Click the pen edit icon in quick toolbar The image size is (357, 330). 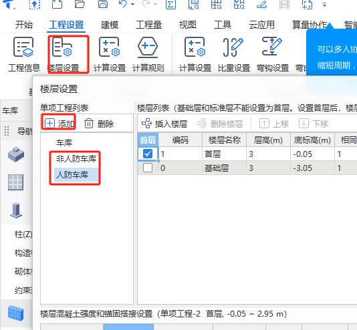[262, 4]
